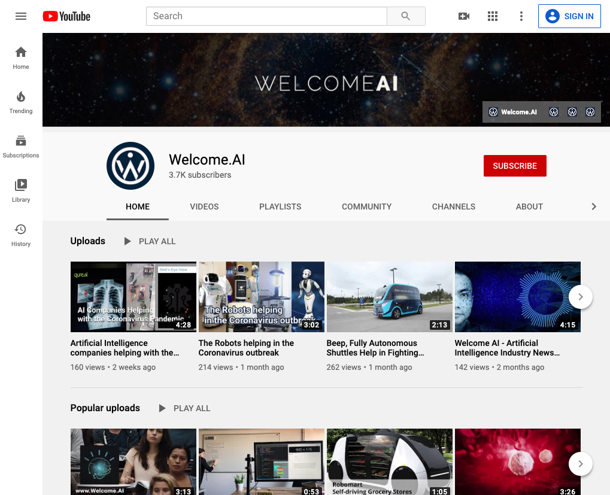This screenshot has height=495, width=610.
Task: Open the Welcome.AI banner link
Action: coord(513,112)
